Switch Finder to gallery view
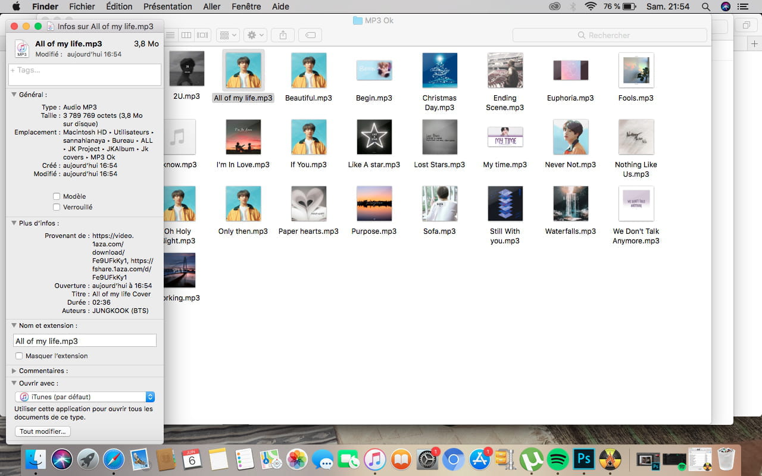The width and height of the screenshot is (762, 476). (203, 35)
